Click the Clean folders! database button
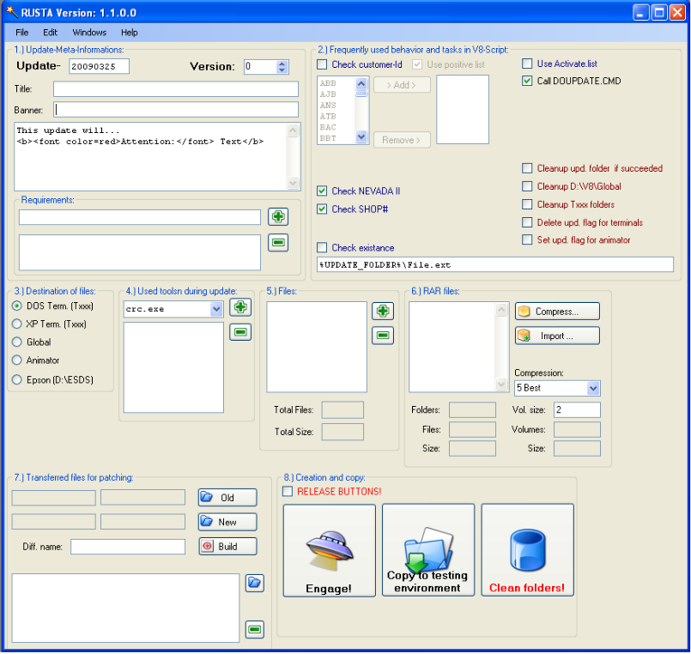The width and height of the screenshot is (691, 654). 527,549
